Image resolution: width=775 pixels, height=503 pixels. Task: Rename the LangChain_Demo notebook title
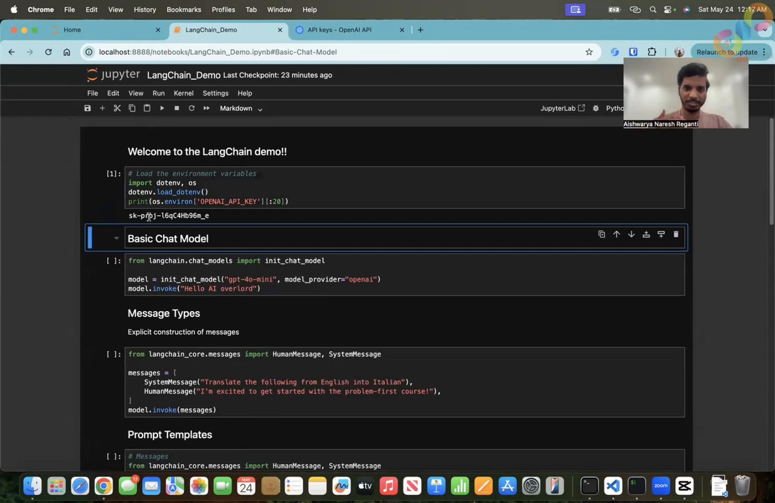[184, 75]
